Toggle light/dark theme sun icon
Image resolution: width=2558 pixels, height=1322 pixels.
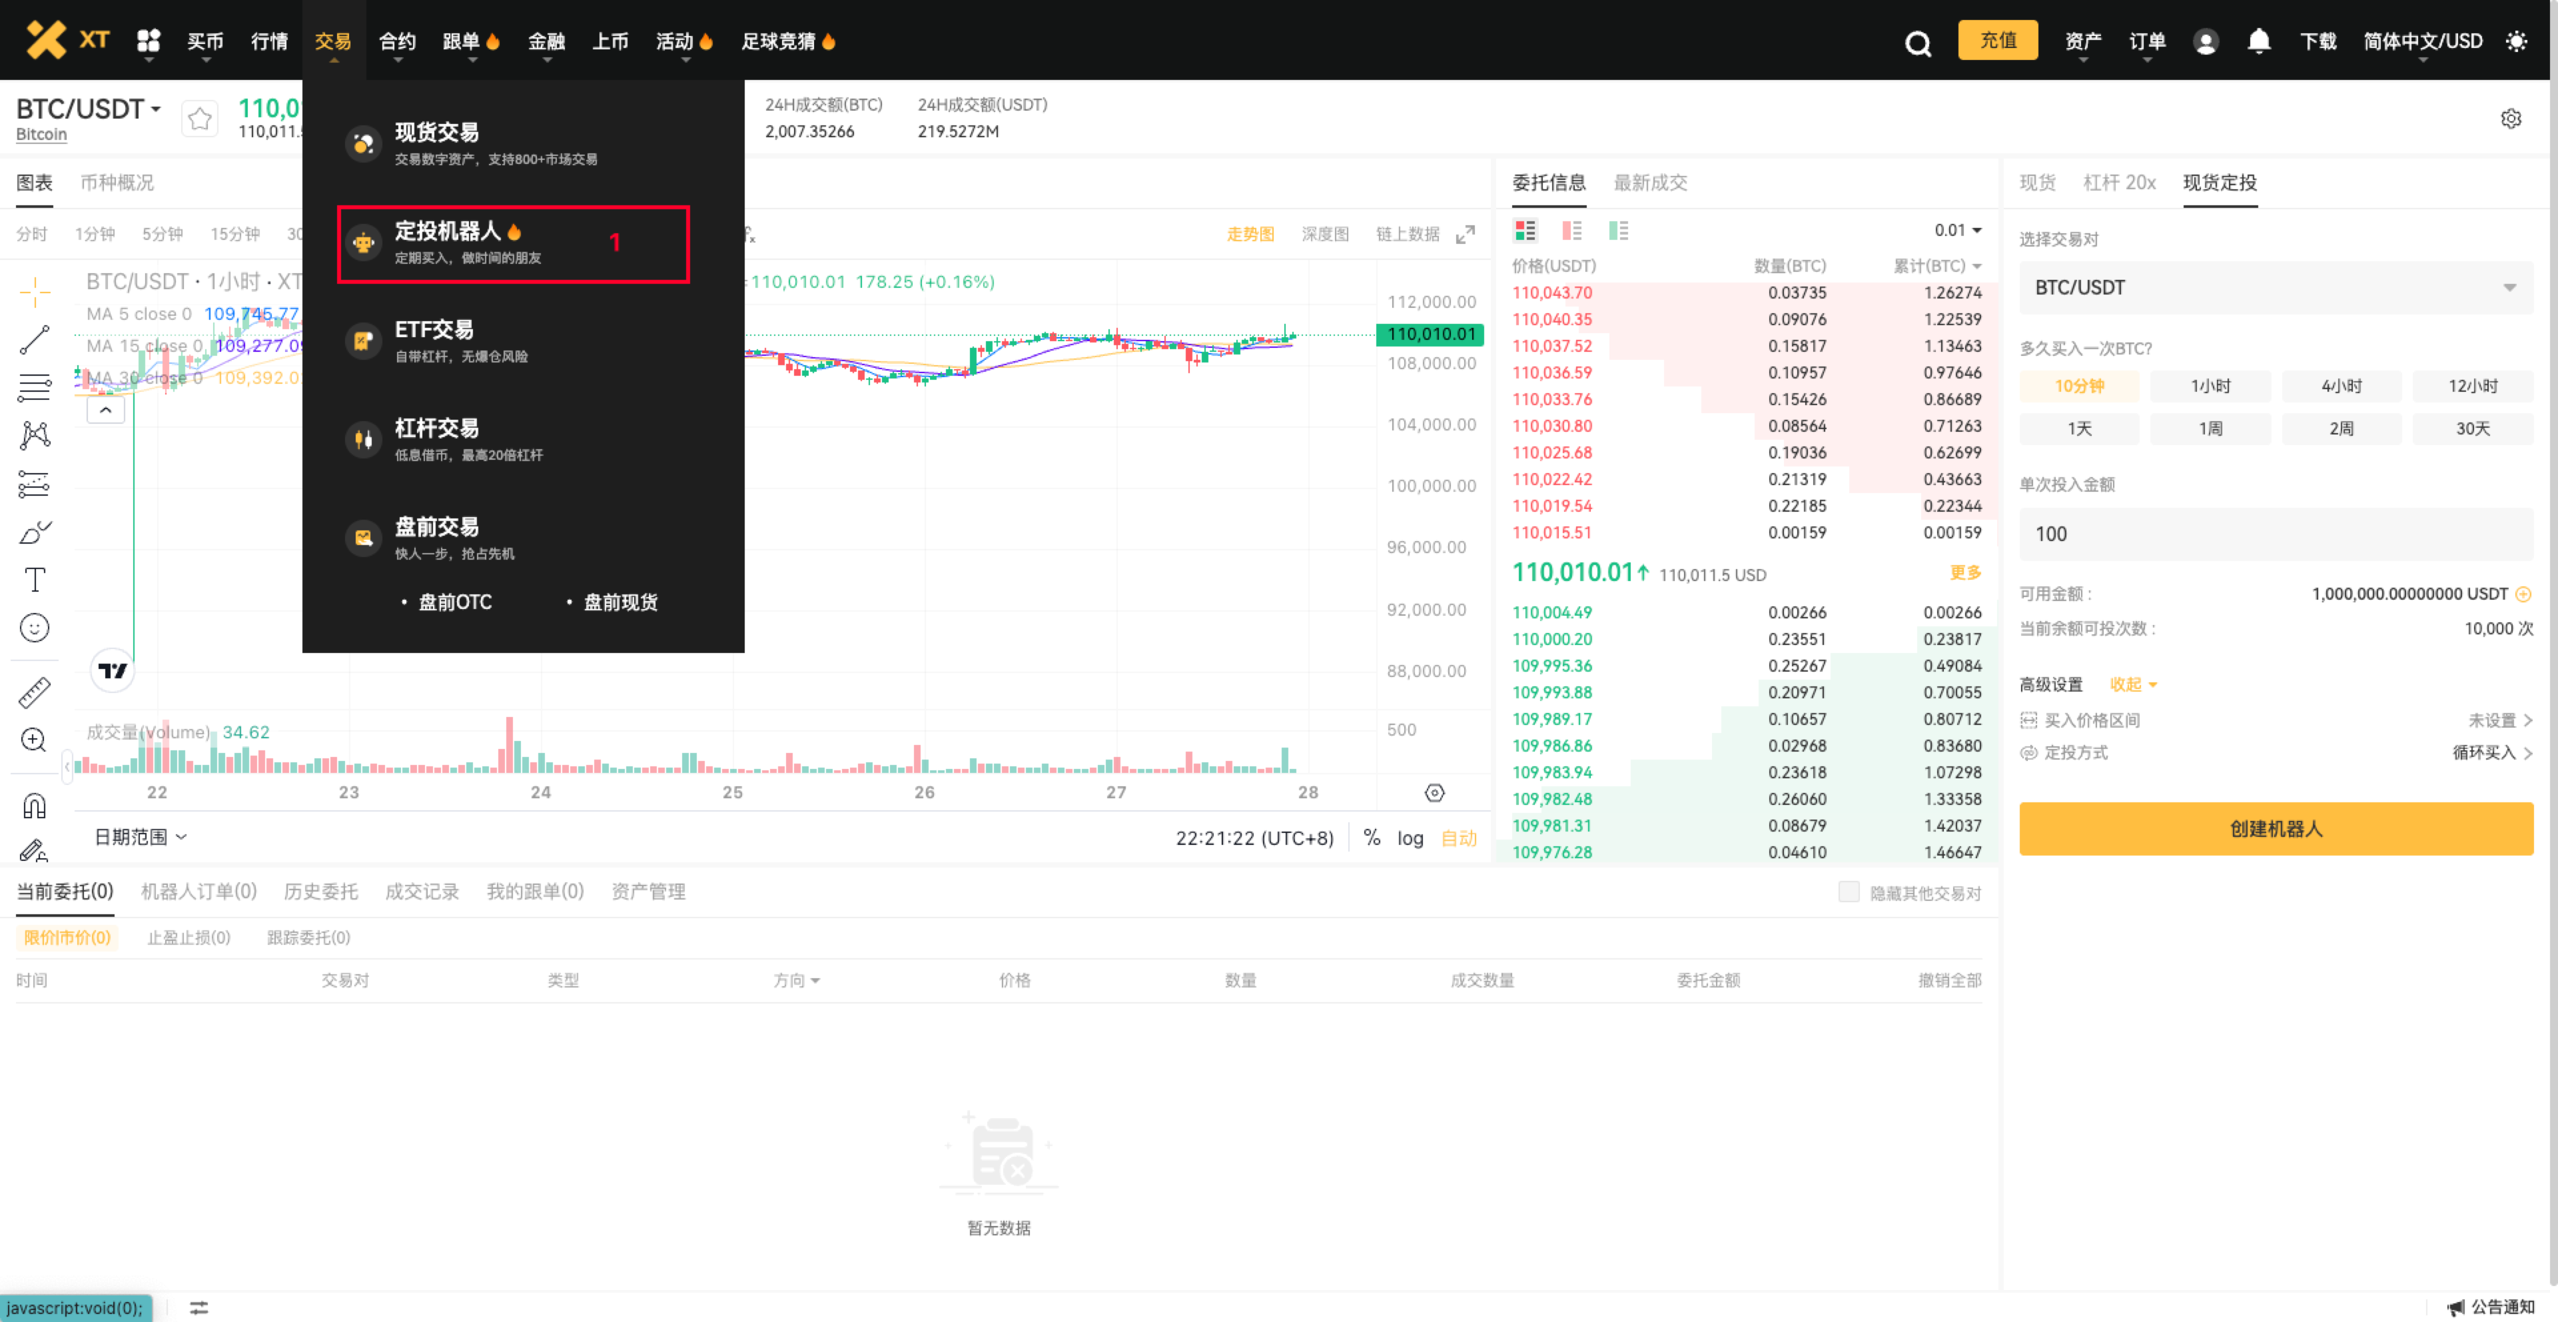tap(2516, 42)
